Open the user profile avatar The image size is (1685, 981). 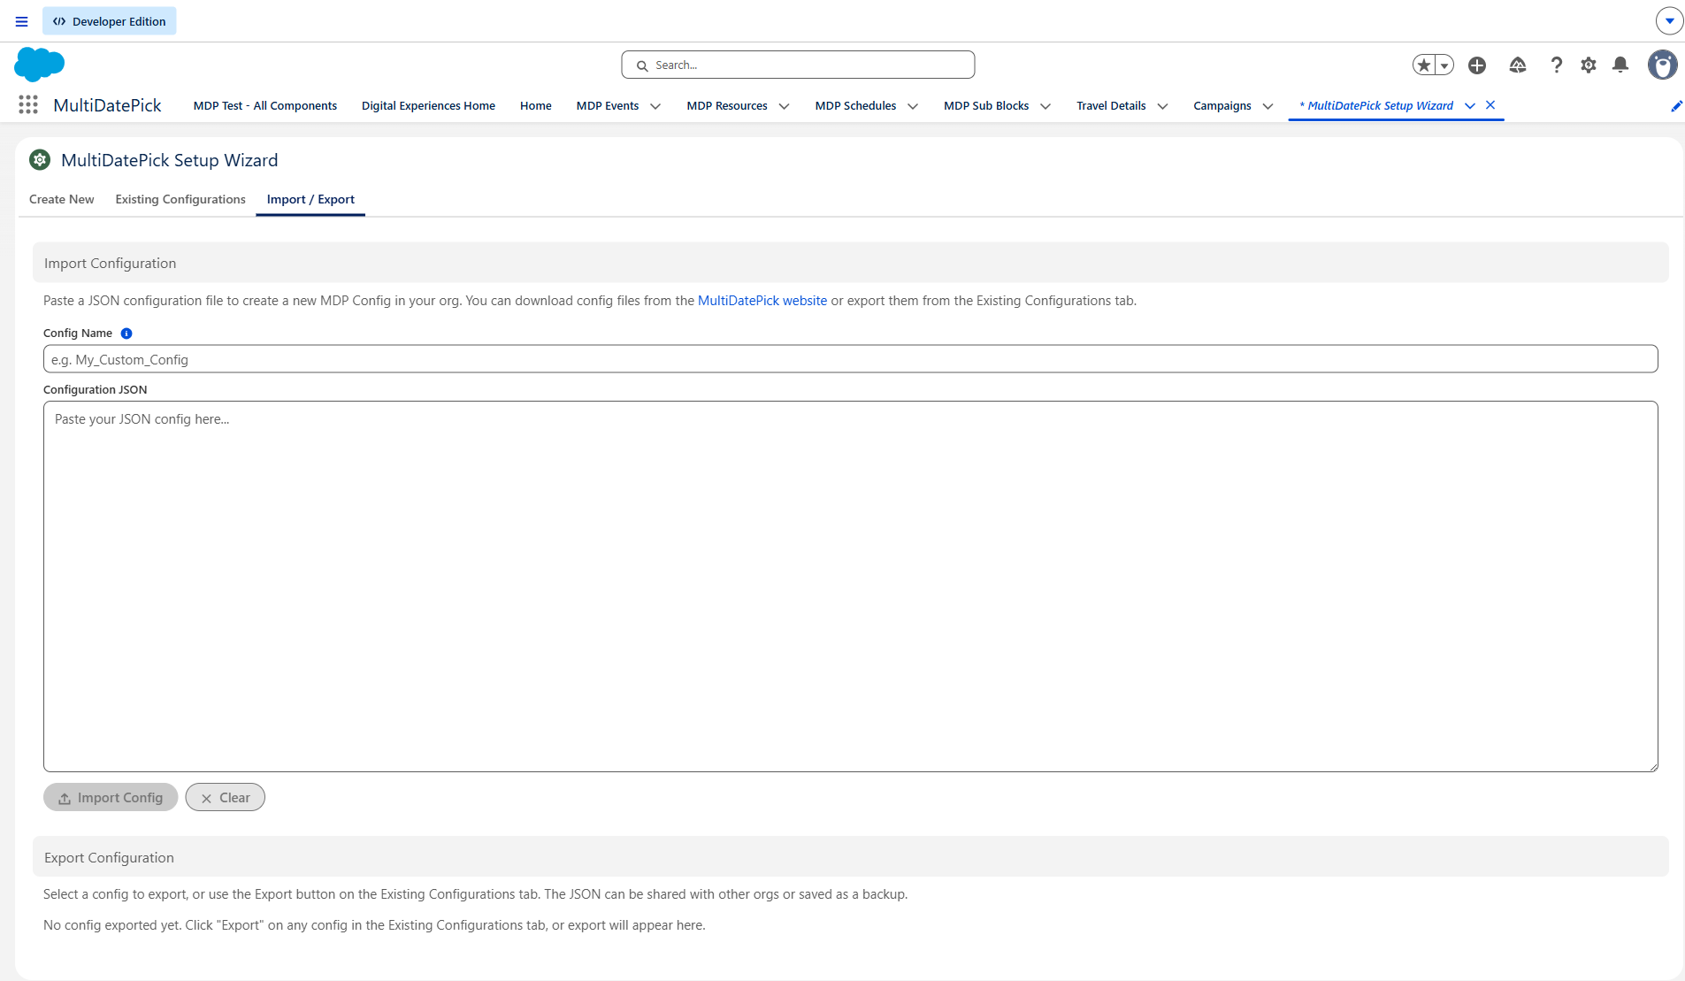click(1663, 65)
